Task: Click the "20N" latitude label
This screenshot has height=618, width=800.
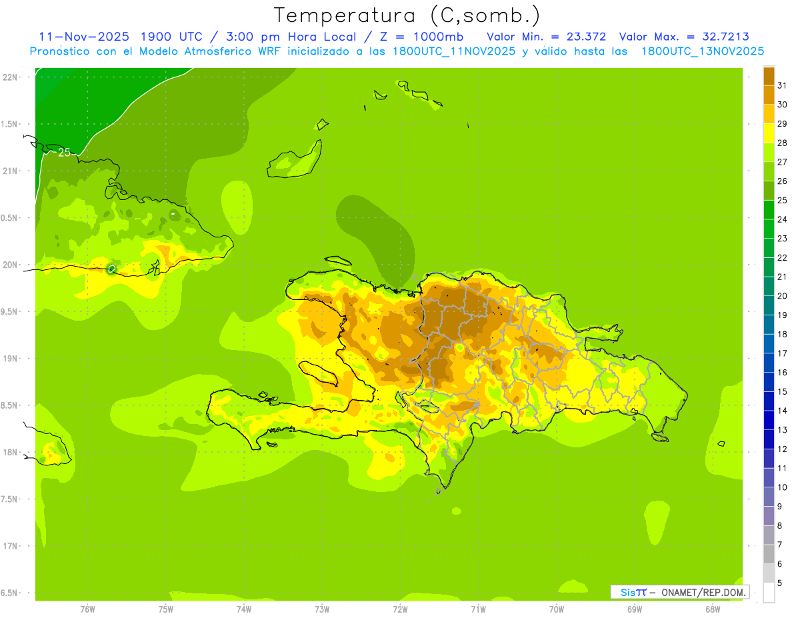Action: tap(10, 265)
